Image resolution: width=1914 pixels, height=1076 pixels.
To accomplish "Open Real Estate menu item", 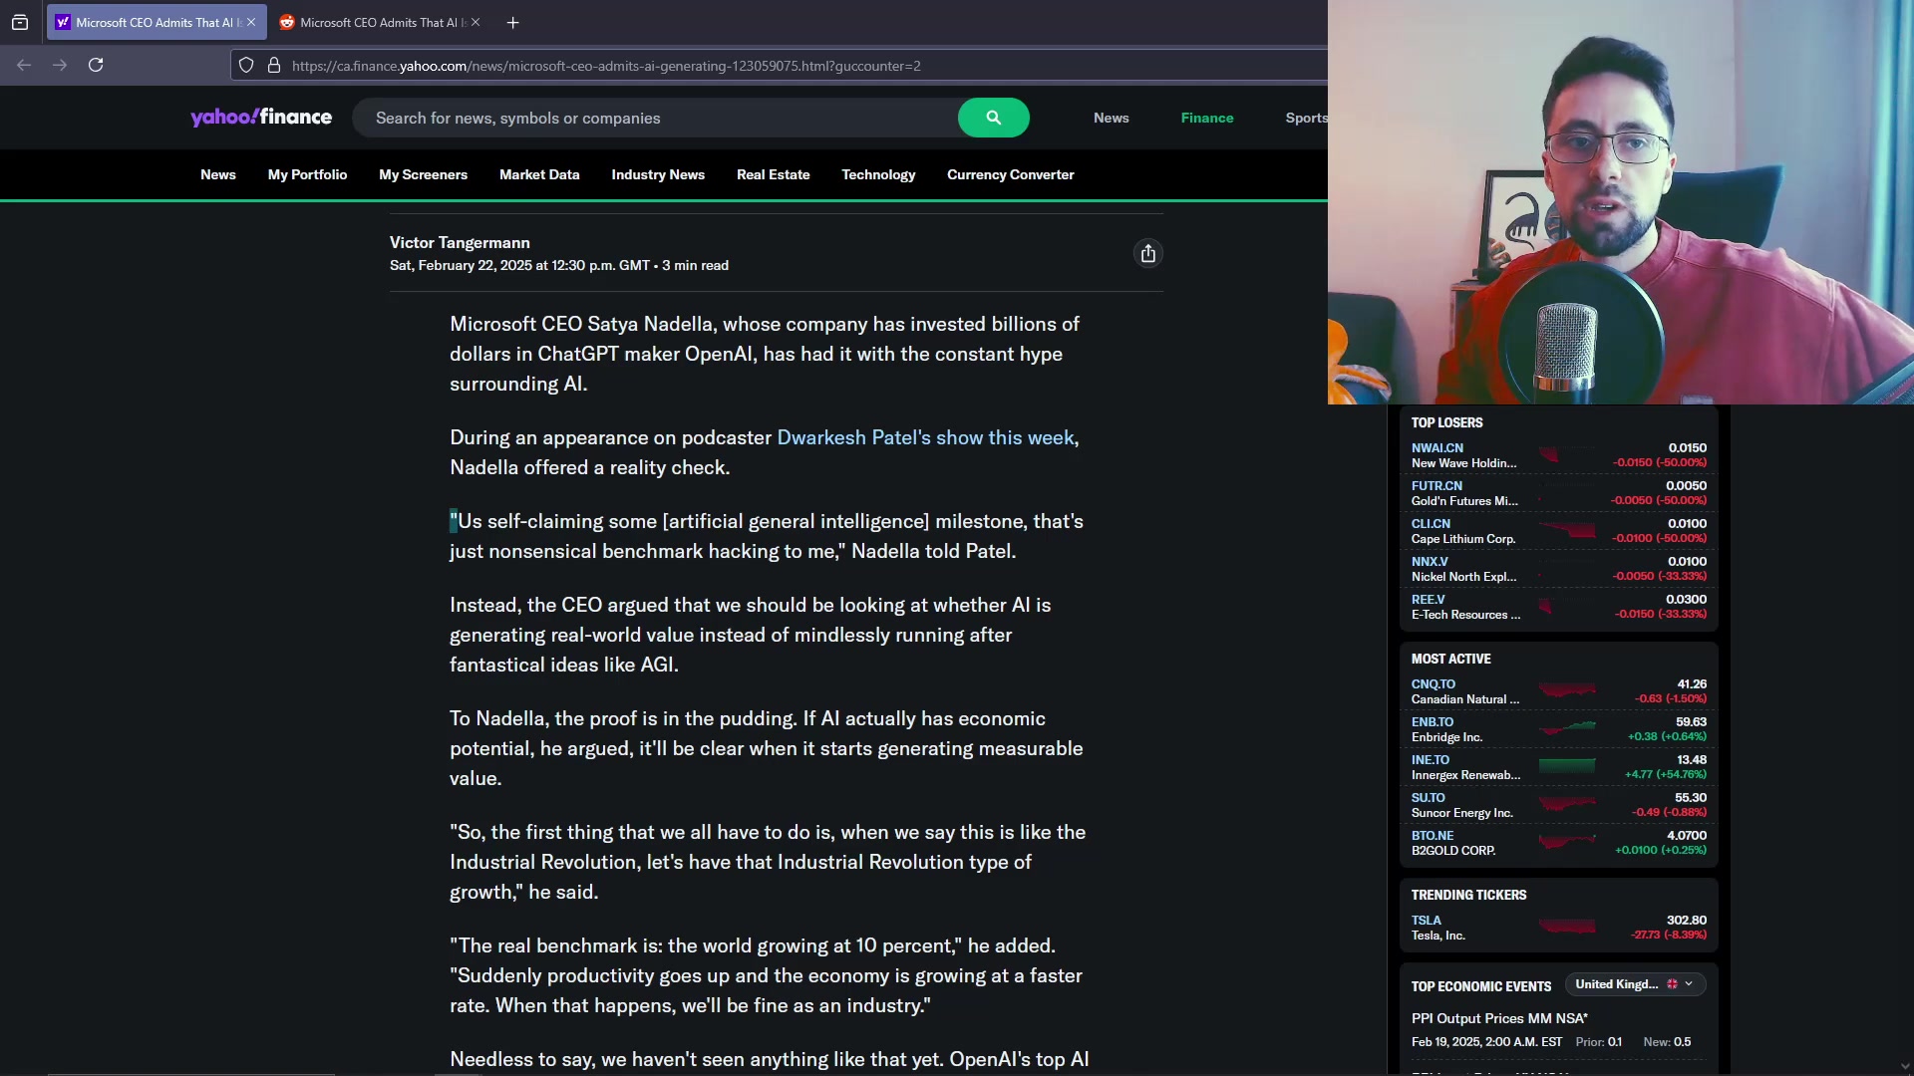I will pyautogui.click(x=773, y=174).
